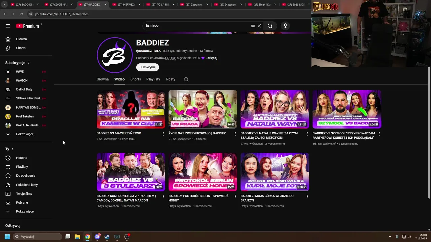
Task: Open Do obejrzenia watch later list
Action: (x=26, y=176)
